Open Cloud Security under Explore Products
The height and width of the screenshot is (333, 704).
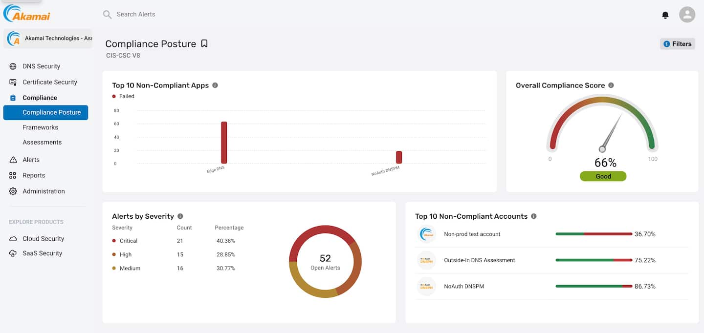tap(43, 239)
